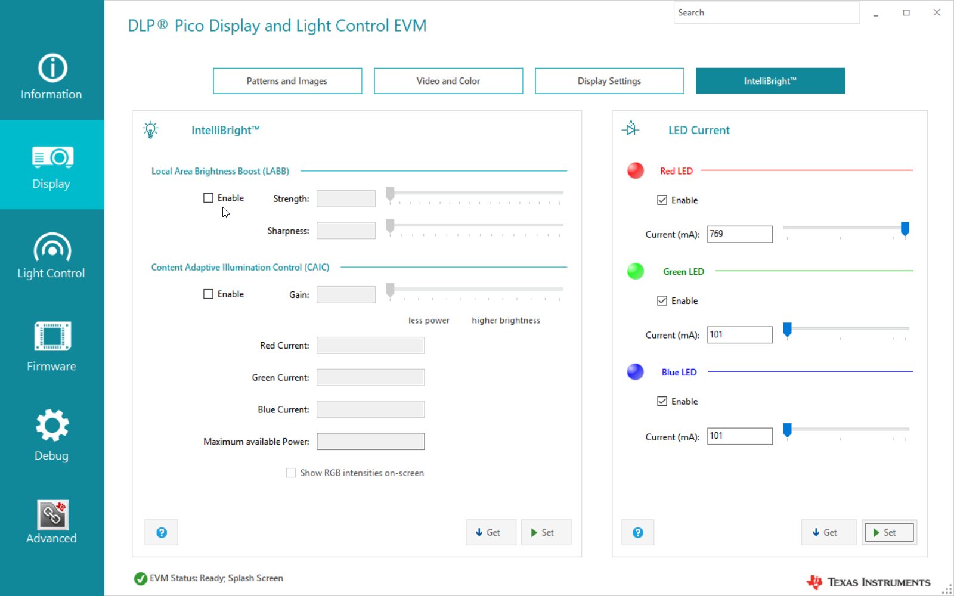The image size is (954, 596).
Task: Enable Local Area Brightness Boost
Action: tap(208, 197)
